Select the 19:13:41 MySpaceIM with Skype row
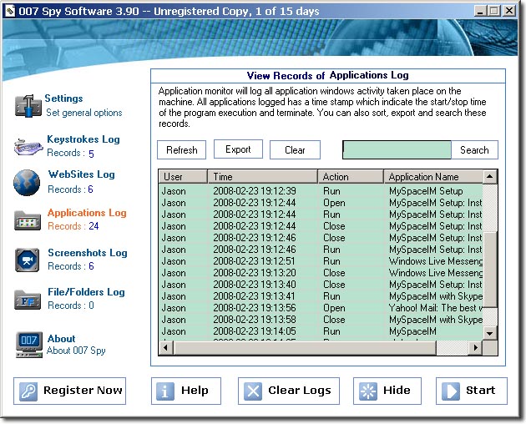 point(321,296)
